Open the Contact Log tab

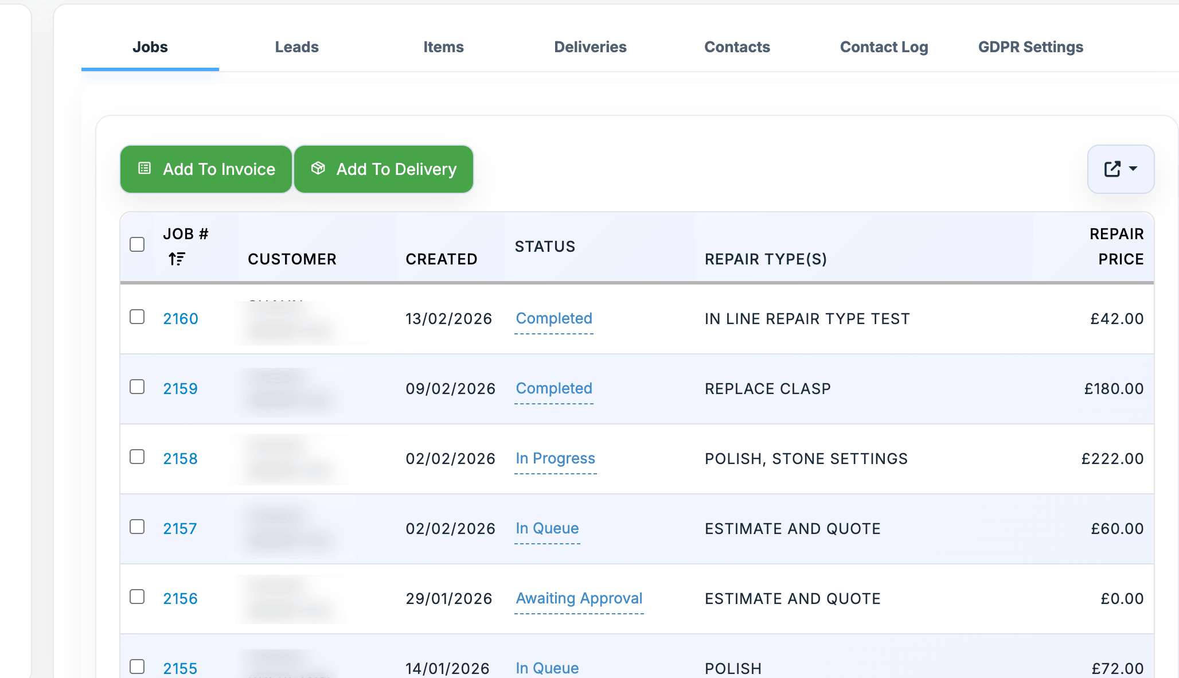[x=884, y=47]
